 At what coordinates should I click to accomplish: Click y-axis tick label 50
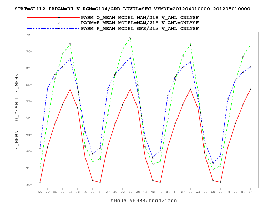(x=29, y=118)
